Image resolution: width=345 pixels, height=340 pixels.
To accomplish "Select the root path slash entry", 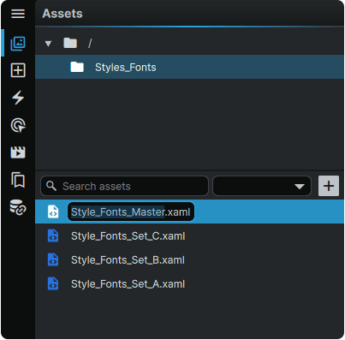I will click(90, 44).
